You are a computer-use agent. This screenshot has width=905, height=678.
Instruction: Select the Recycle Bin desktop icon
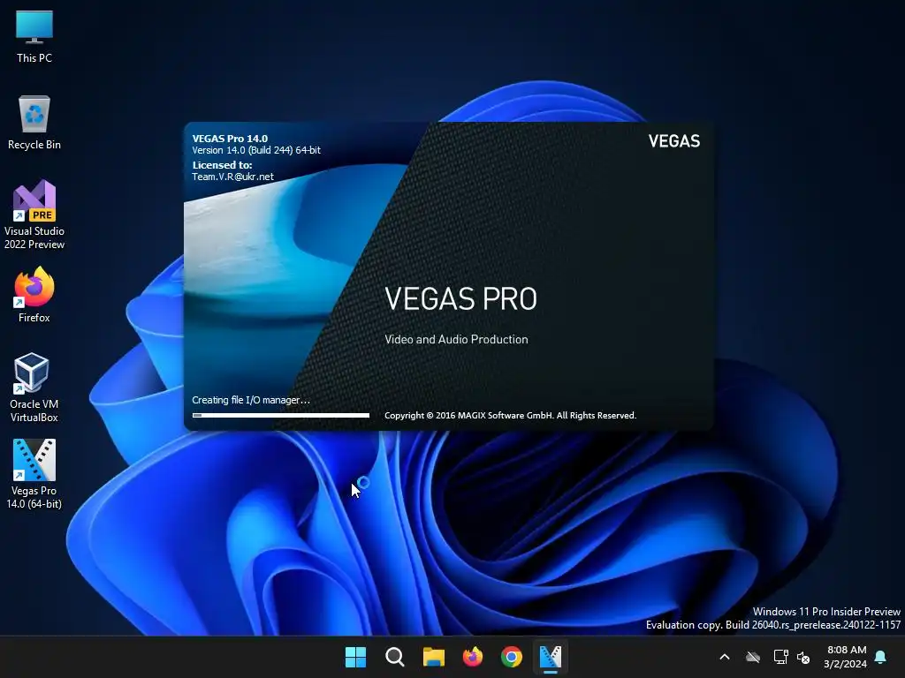(x=34, y=123)
